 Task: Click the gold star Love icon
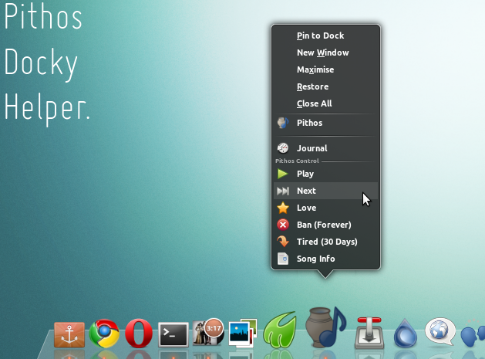(283, 208)
